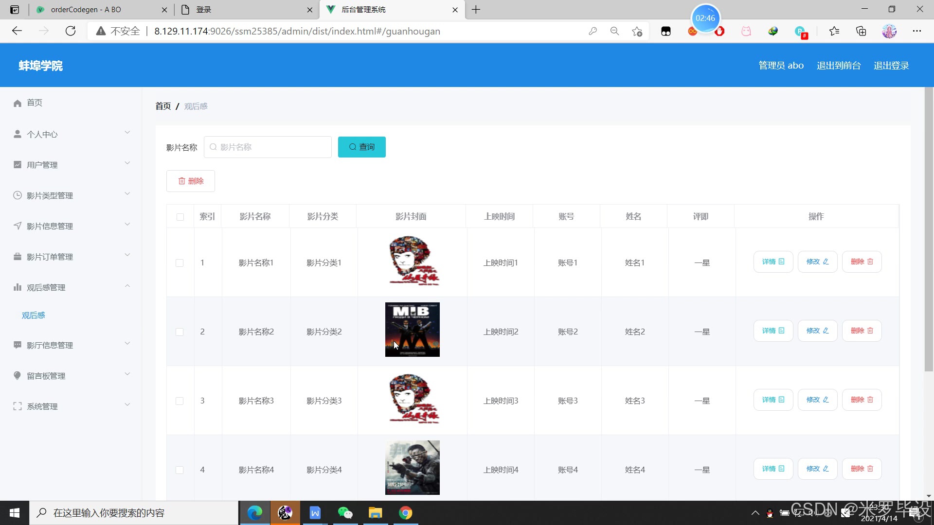The image size is (934, 525).
Task: Click the page vertical scrollbar thumb
Action: (x=929, y=228)
